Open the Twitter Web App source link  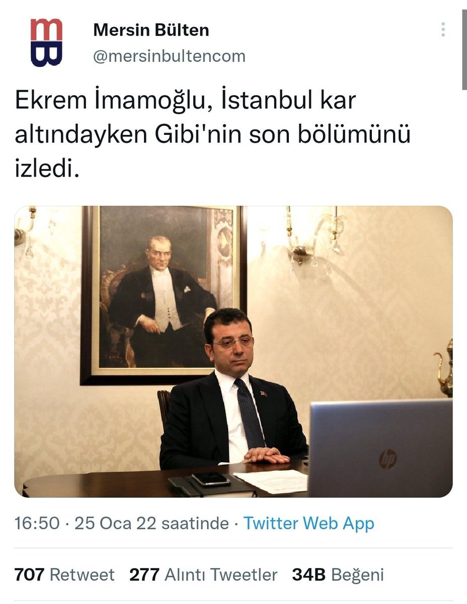click(x=309, y=523)
